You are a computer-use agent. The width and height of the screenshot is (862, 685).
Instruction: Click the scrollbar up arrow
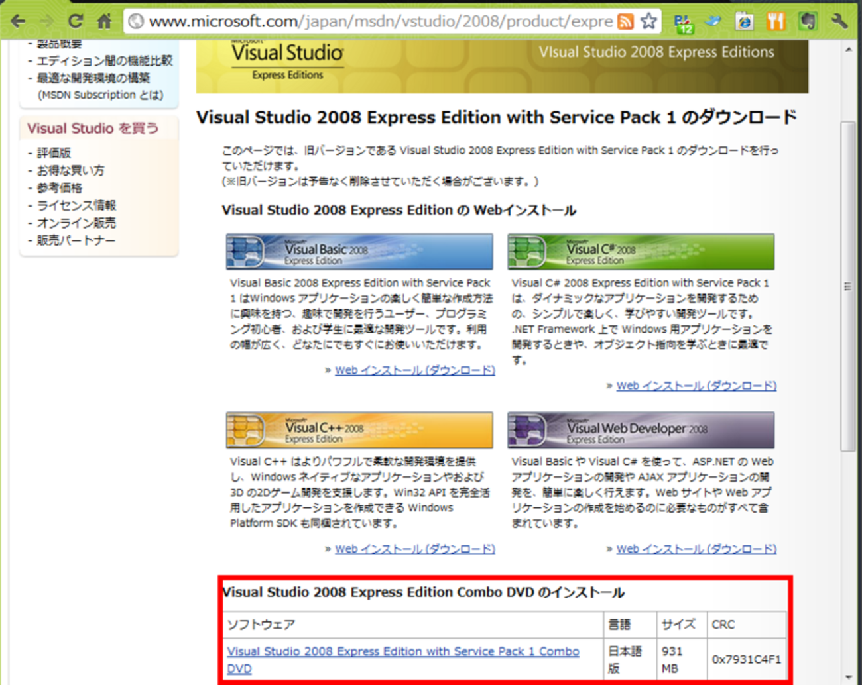(849, 50)
